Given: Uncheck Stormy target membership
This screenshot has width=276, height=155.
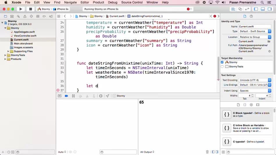Looking at the screenshot, I should (x=222, y=62).
